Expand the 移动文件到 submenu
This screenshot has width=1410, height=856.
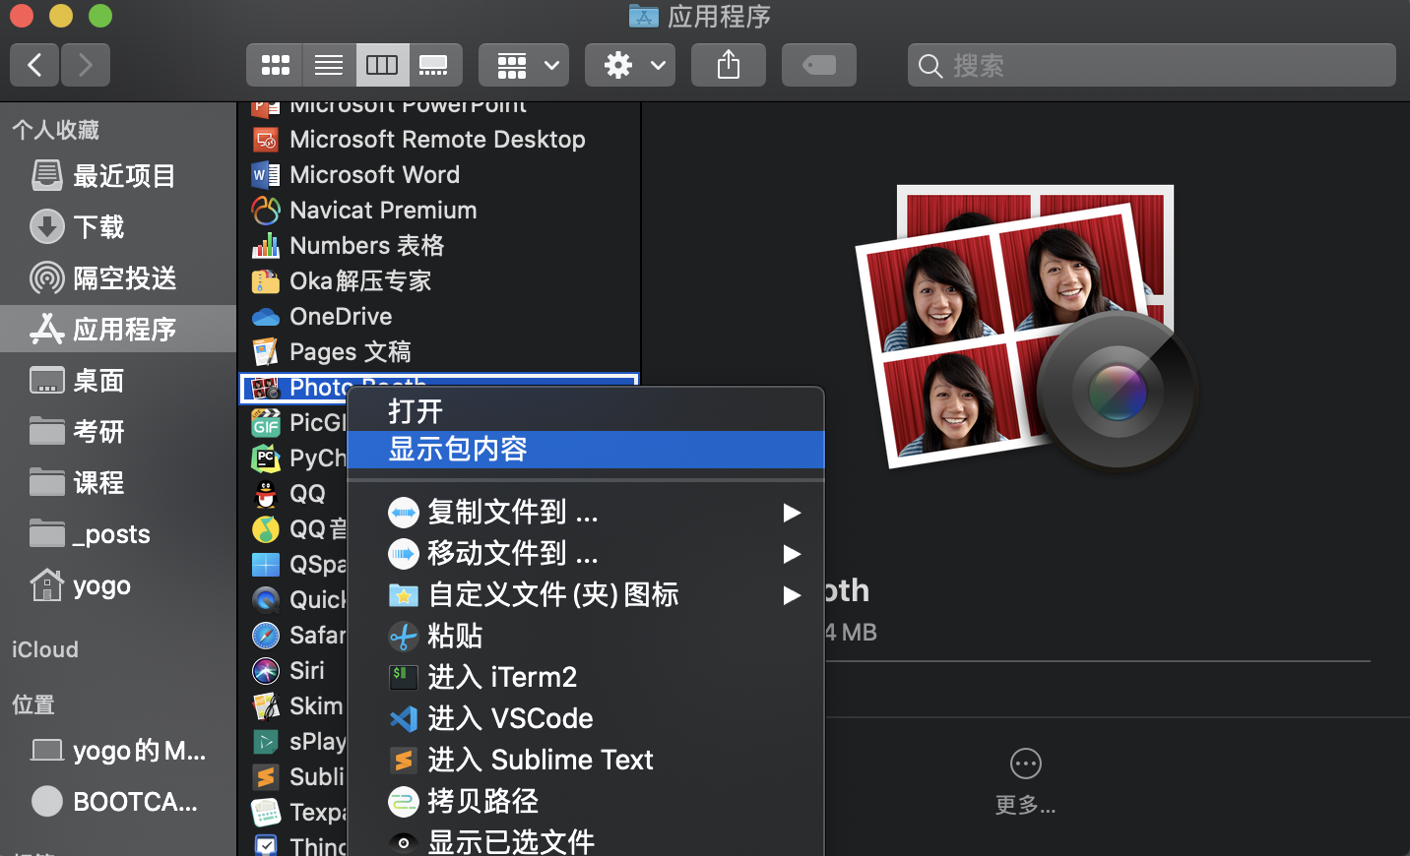tap(586, 554)
